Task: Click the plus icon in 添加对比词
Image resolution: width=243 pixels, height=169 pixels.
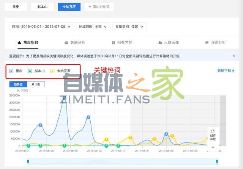Action: click(90, 7)
